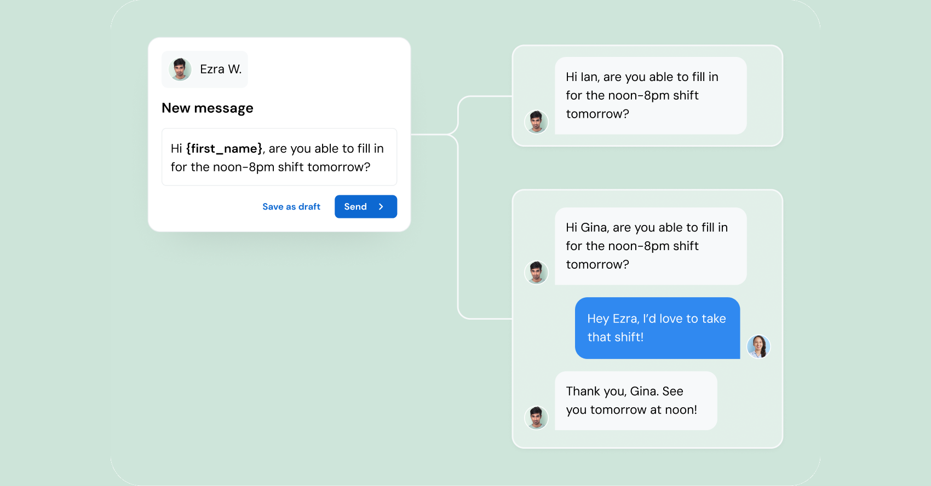Click the Ezra W. name label
The image size is (931, 486).
221,69
